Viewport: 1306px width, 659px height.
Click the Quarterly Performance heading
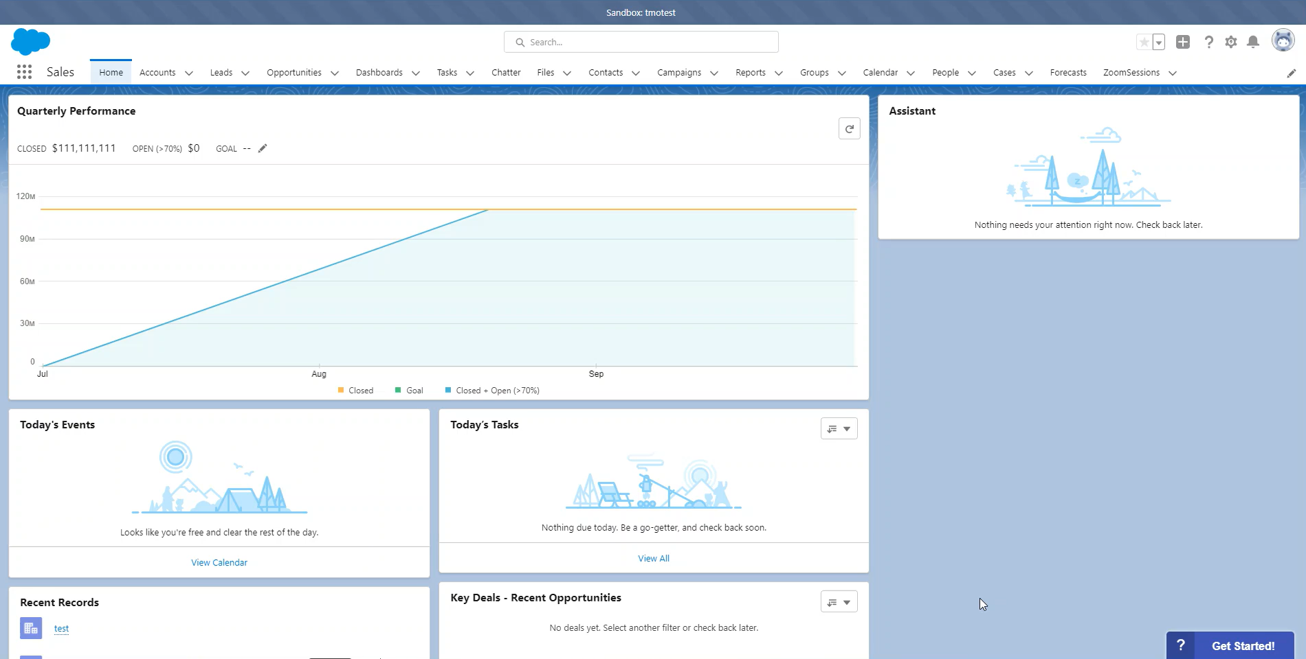click(76, 111)
